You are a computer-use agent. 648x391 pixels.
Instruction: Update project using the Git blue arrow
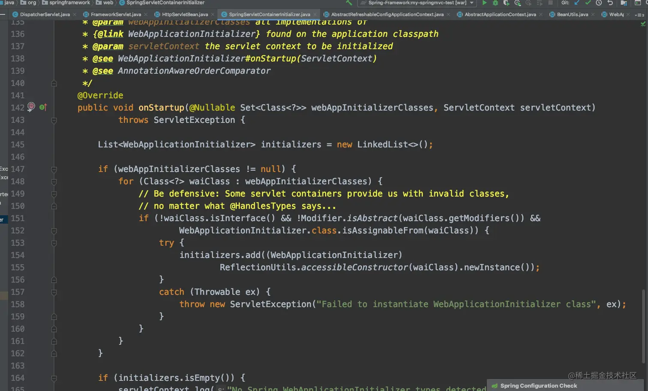pyautogui.click(x=577, y=3)
